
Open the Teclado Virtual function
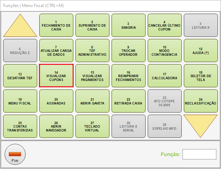[92, 126]
